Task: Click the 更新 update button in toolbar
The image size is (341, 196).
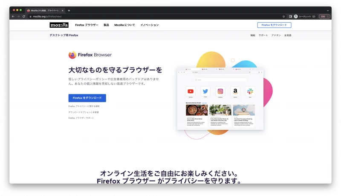Action: pyautogui.click(x=324, y=17)
